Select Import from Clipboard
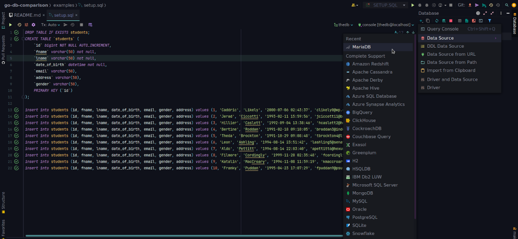 (459, 70)
